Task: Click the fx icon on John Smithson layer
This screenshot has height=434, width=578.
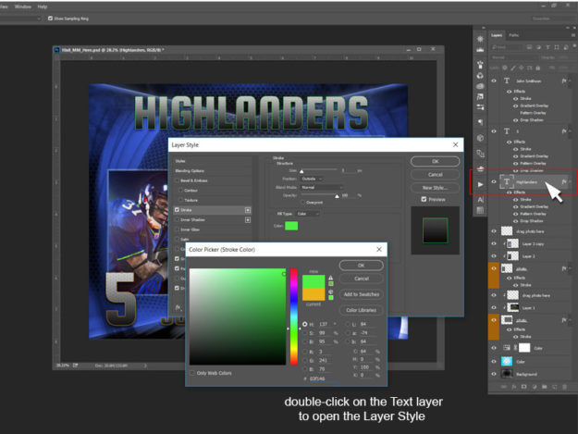Action: coord(563,81)
